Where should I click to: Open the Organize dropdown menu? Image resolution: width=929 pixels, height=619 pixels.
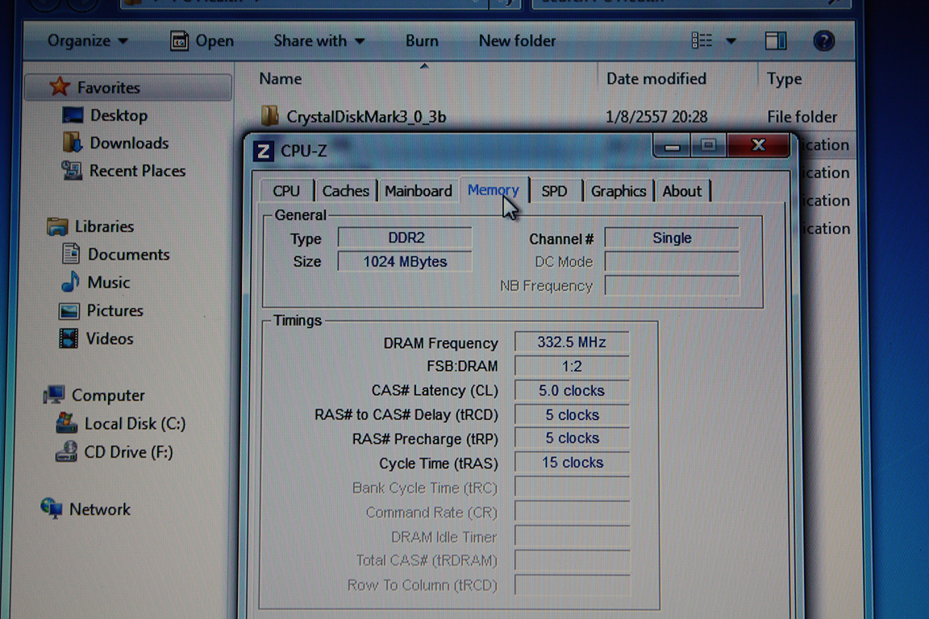click(x=87, y=41)
